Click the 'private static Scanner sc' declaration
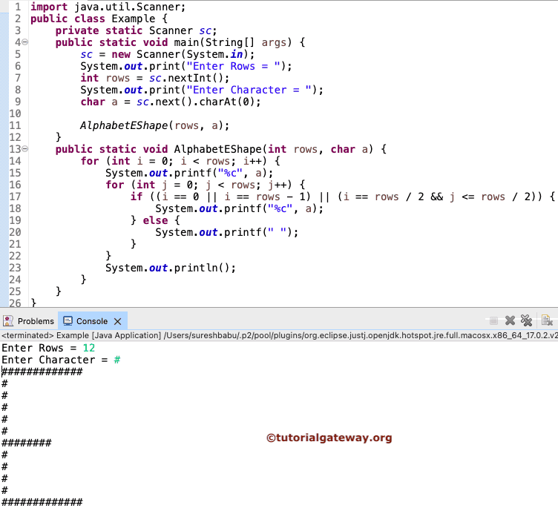Viewport: 558px width, 508px height. tap(136, 30)
